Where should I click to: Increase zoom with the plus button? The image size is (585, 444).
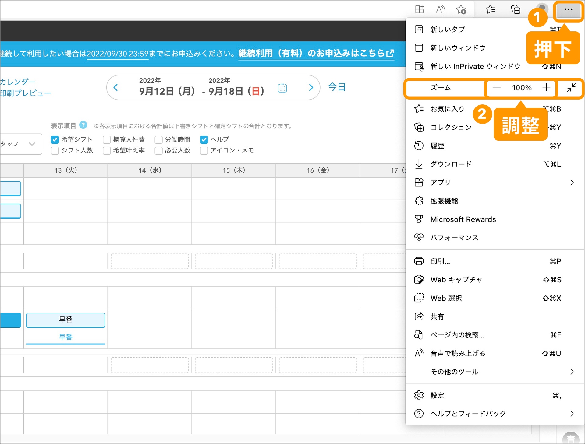click(546, 88)
